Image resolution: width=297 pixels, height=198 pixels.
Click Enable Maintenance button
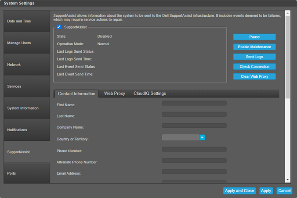click(x=254, y=47)
